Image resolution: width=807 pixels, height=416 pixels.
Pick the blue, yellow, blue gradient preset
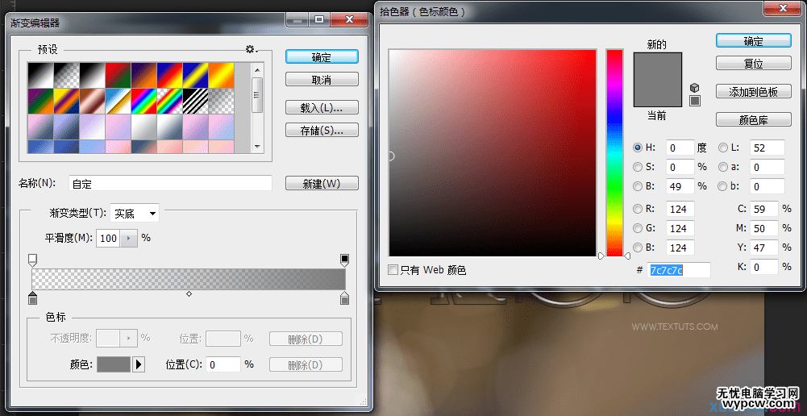point(195,75)
